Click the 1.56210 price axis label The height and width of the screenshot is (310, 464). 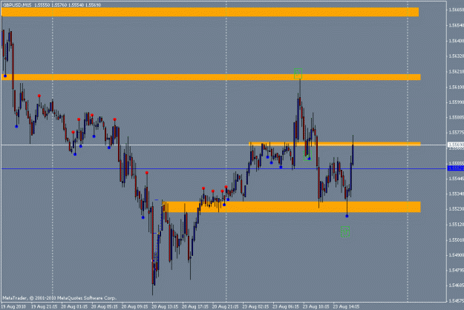pos(456,71)
